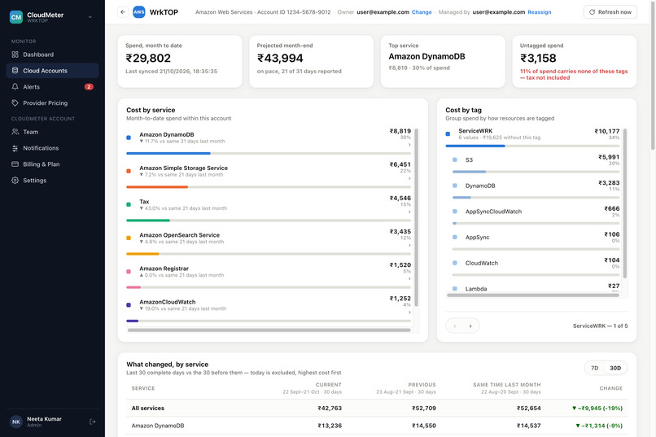Open the Dashboard grid icon

(15, 55)
